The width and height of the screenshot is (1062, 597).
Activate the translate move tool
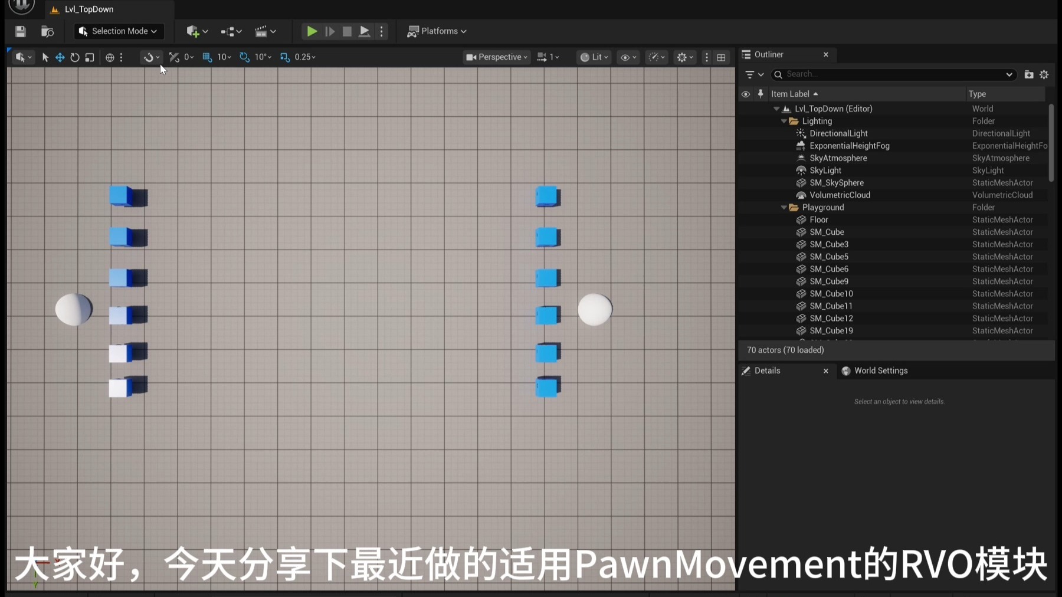coord(60,57)
